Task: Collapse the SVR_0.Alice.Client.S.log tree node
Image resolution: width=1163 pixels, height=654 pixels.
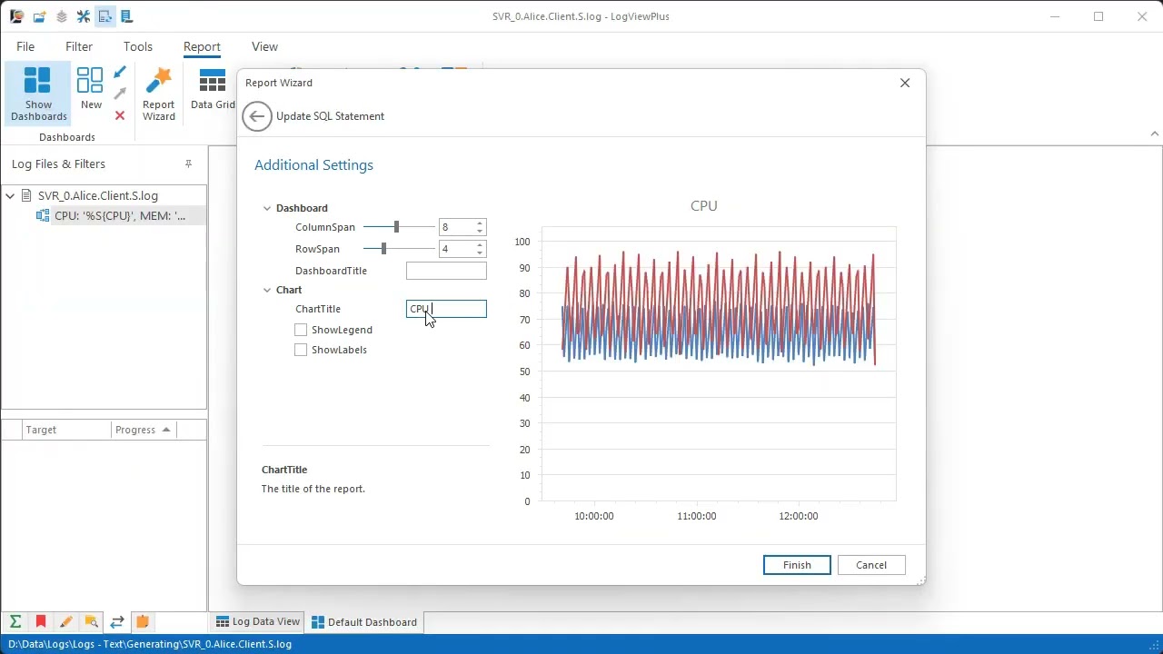Action: tap(11, 195)
